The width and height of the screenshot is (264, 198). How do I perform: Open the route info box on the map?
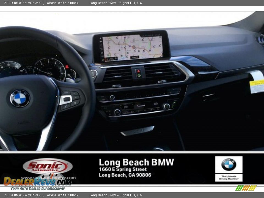(x=111, y=59)
